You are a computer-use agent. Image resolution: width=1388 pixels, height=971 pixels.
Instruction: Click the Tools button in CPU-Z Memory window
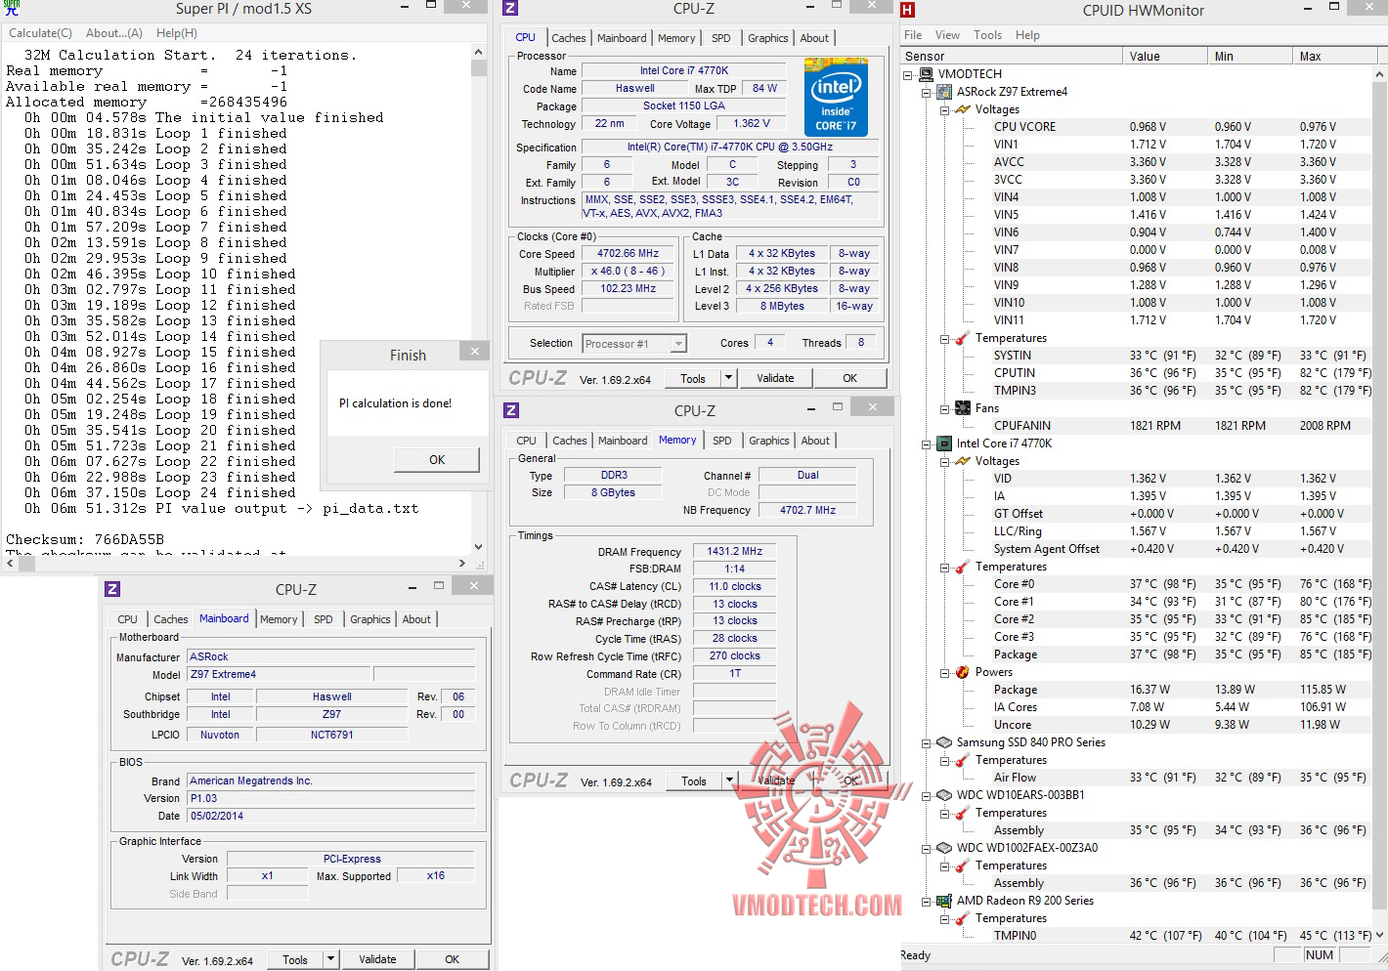click(694, 781)
